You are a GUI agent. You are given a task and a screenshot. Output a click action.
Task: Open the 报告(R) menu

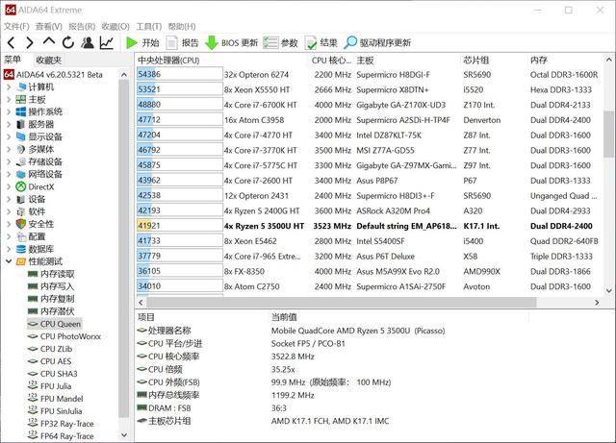(82, 26)
